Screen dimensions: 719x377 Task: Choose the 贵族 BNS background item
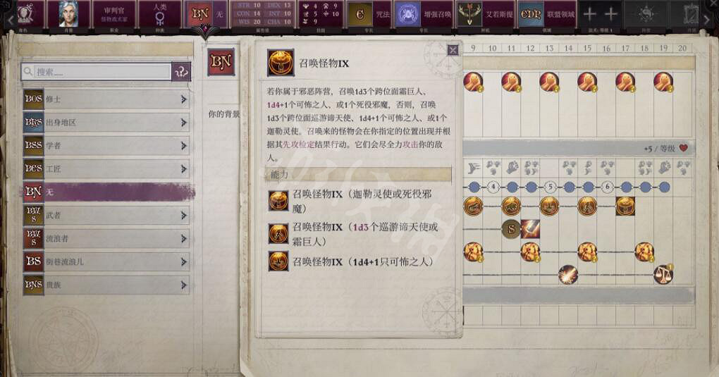pos(106,285)
